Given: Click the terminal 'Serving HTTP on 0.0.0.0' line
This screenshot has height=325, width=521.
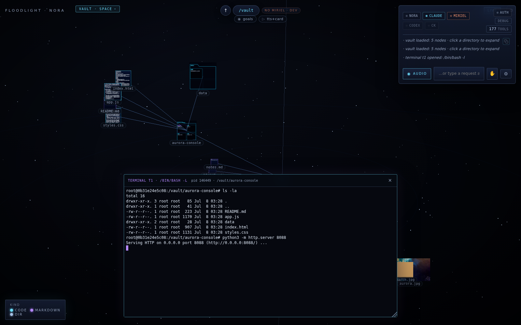Looking at the screenshot, I should [197, 243].
